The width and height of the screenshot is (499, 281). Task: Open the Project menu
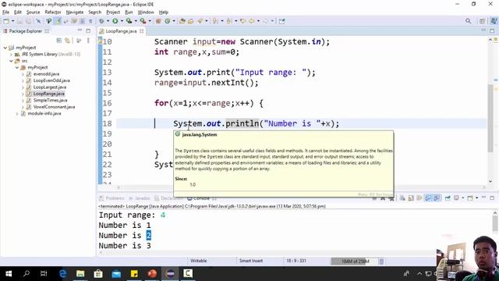point(113,12)
